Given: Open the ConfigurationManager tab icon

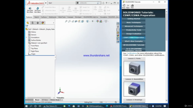Looking at the screenshot, I should [38, 23].
